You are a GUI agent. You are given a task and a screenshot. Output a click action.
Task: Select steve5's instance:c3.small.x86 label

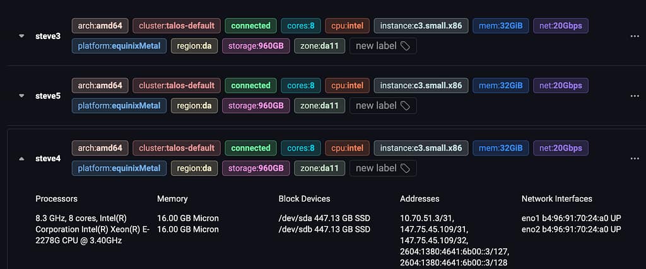421,86
